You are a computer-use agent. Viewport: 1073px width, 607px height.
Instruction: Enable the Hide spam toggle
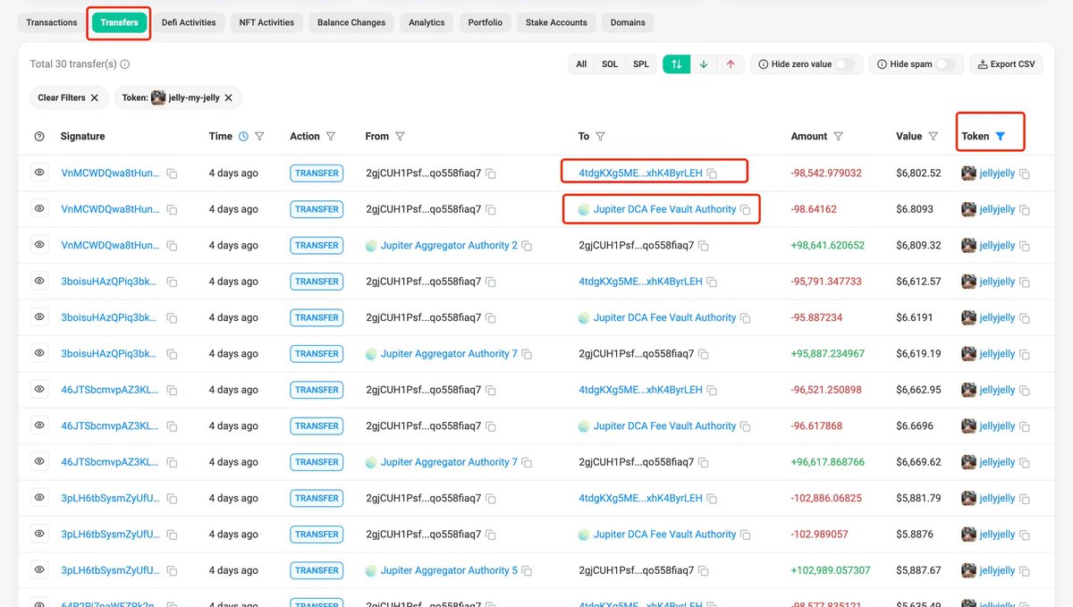[945, 63]
